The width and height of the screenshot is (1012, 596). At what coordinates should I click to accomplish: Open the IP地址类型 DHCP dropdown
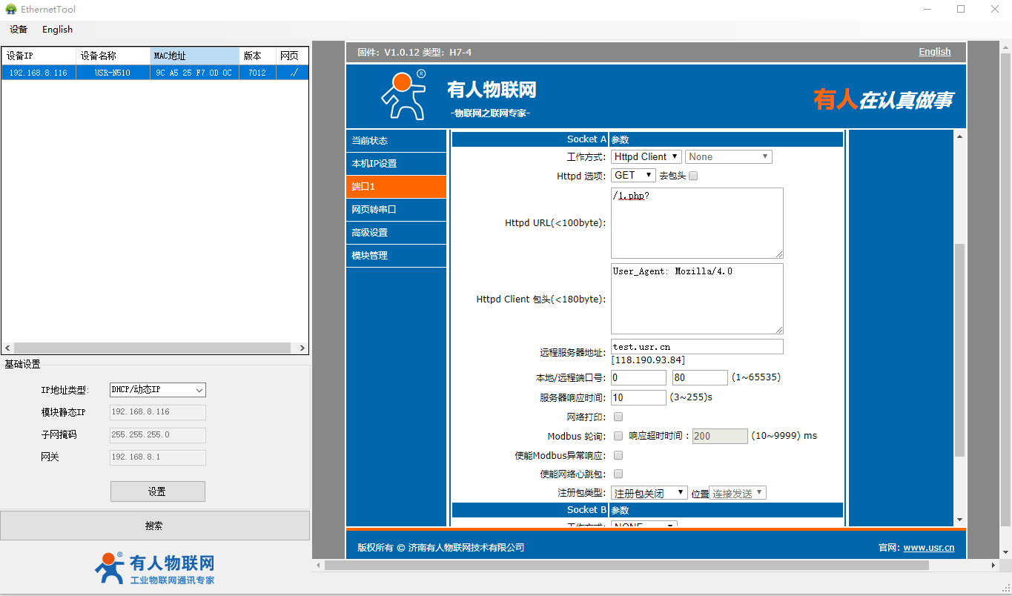point(157,390)
